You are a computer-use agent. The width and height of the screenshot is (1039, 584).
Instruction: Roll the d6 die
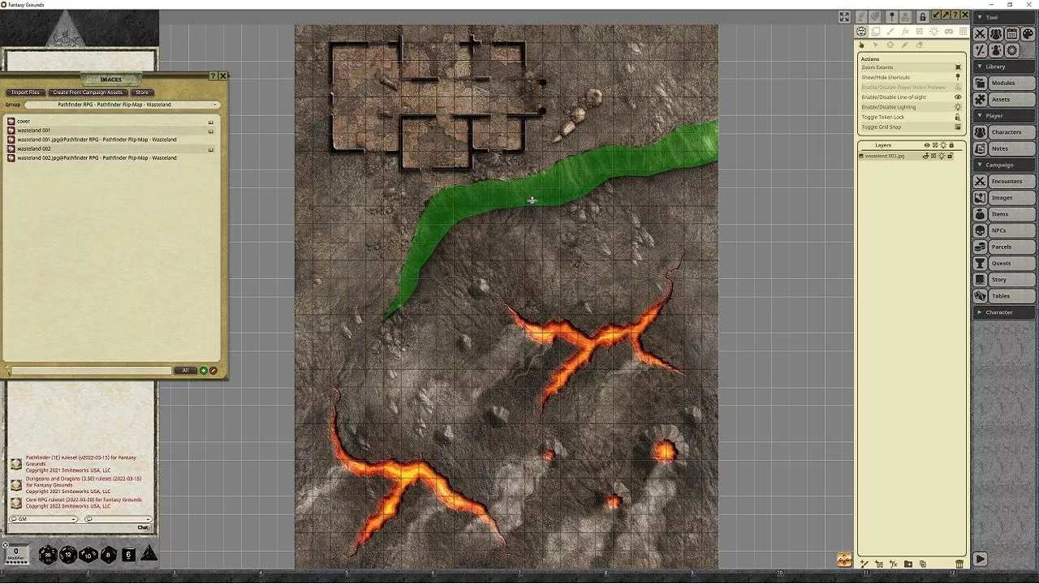[x=128, y=555]
